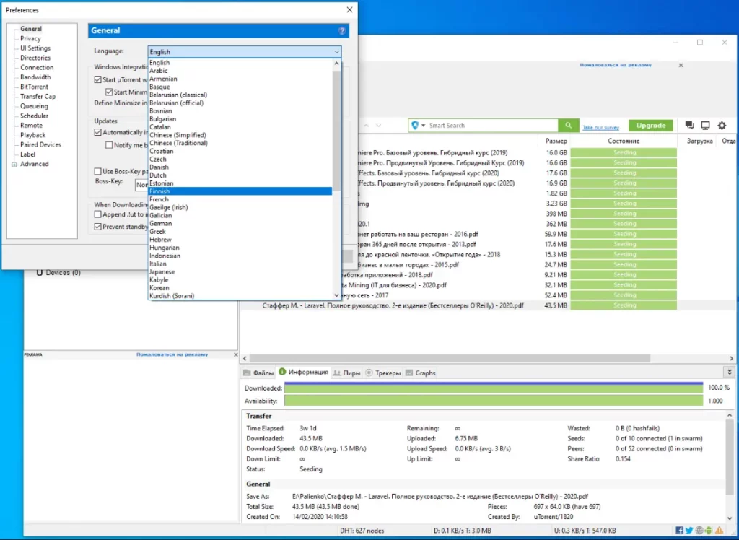Click the Файлы tab folder icon
Image resolution: width=739 pixels, height=540 pixels.
(248, 373)
